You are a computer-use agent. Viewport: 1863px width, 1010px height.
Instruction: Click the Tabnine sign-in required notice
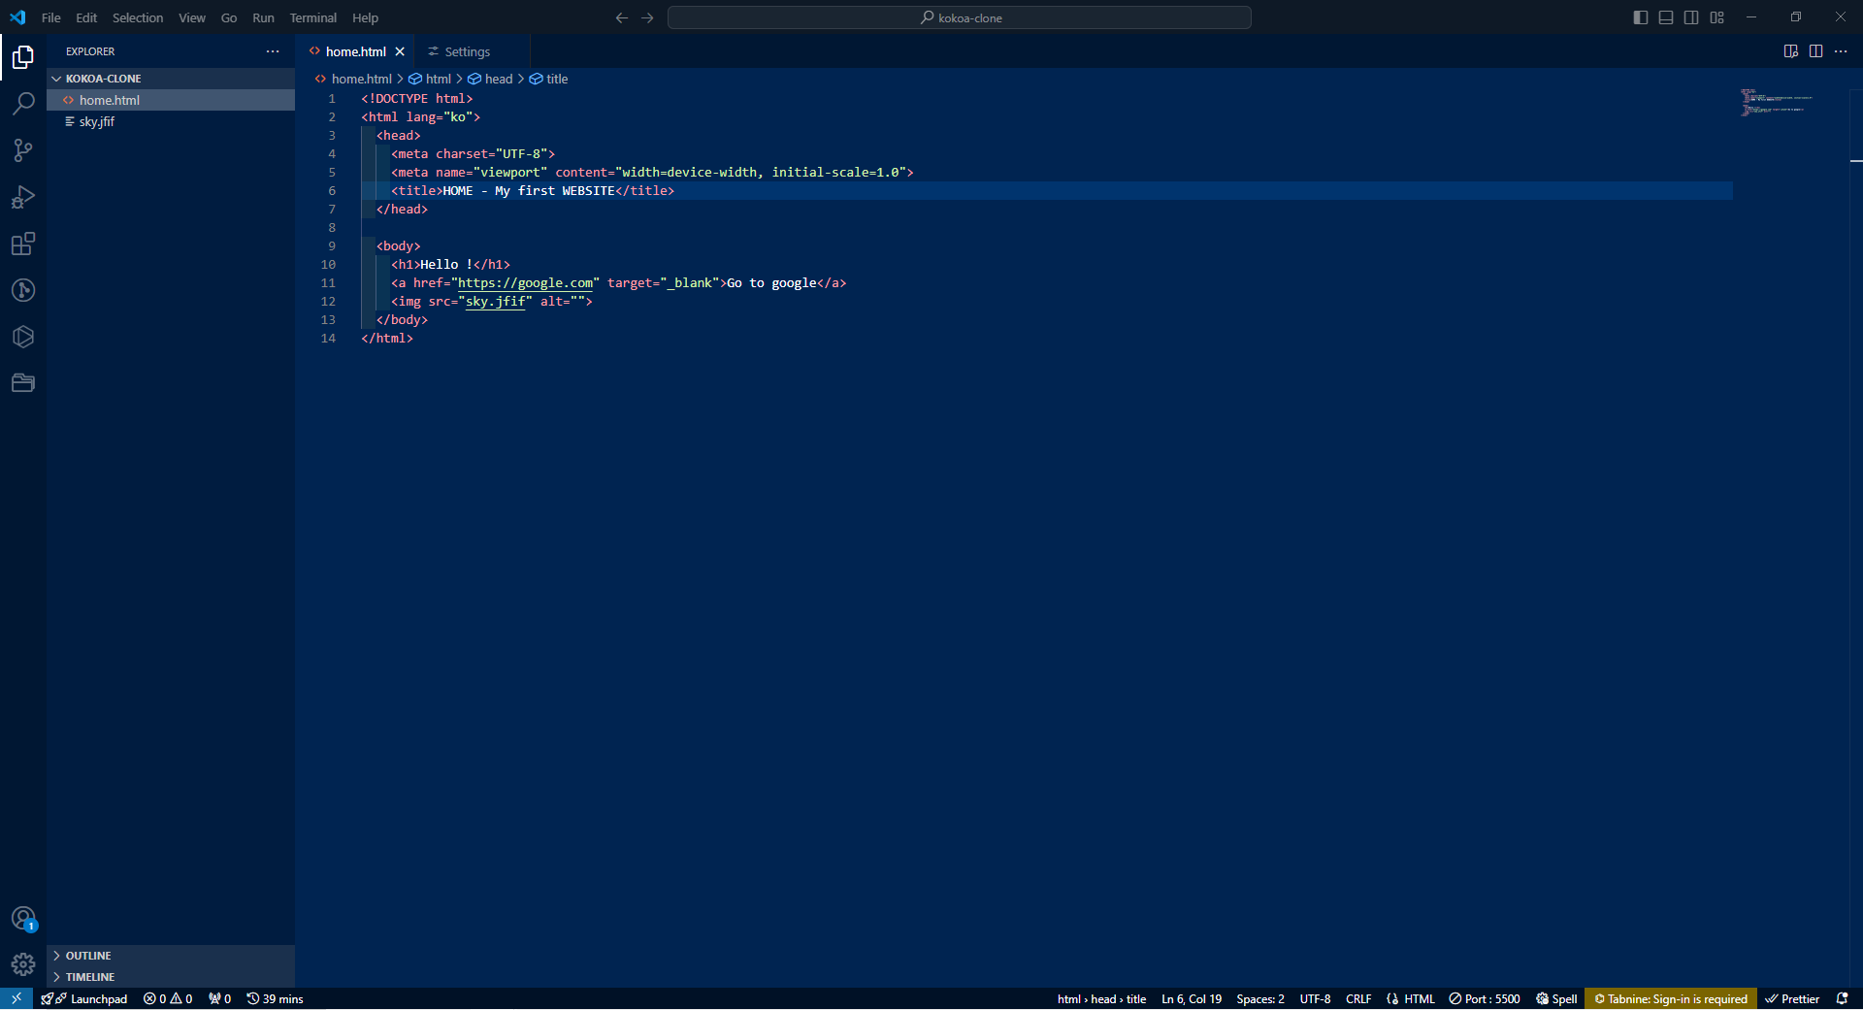coord(1671,998)
